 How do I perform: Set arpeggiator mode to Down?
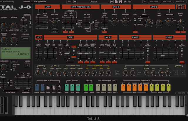135,87
